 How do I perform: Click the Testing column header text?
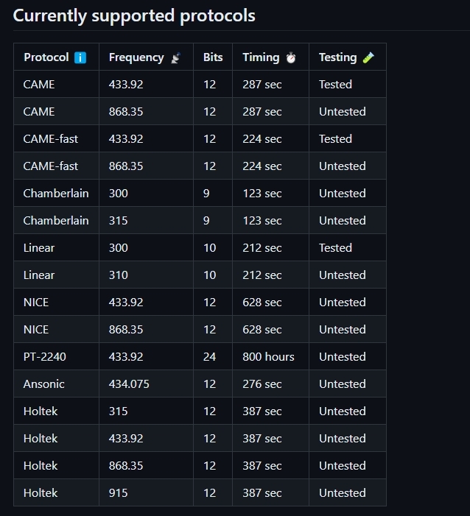pos(337,57)
